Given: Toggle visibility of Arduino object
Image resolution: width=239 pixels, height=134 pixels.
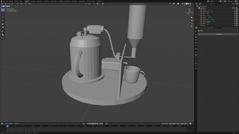Looking at the screenshot, I should click(235, 10).
